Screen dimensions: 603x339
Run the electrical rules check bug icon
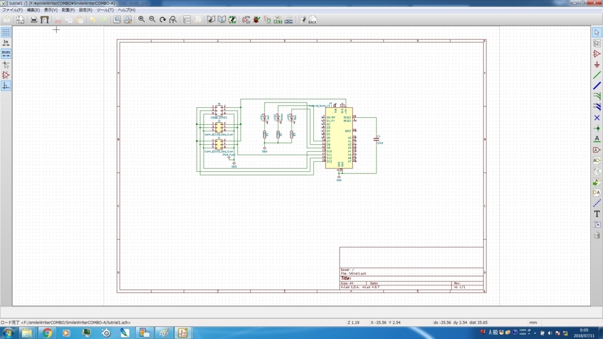coord(257,19)
